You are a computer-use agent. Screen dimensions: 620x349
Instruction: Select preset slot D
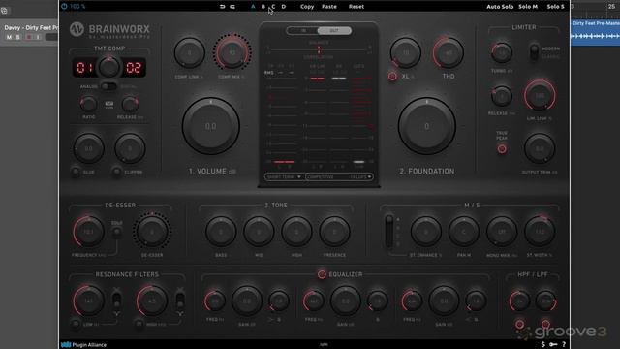coord(284,7)
